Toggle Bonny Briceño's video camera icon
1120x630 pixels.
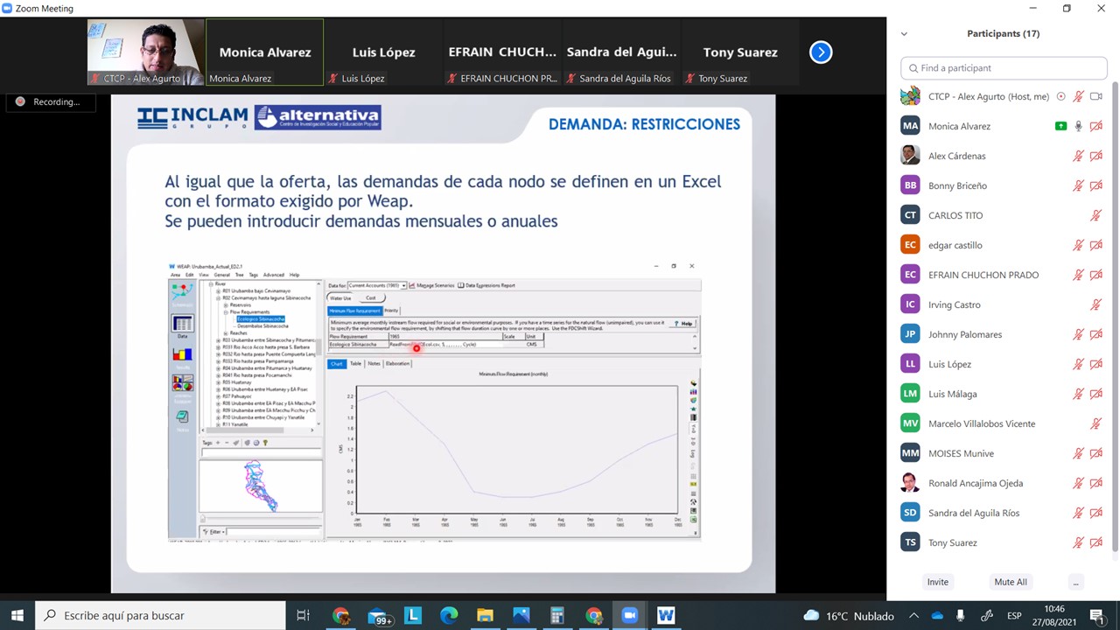1095,185
